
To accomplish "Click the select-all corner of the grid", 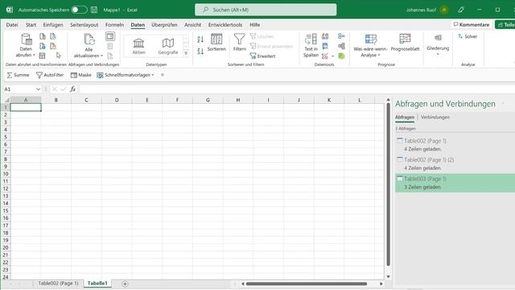I will [x=6, y=100].
